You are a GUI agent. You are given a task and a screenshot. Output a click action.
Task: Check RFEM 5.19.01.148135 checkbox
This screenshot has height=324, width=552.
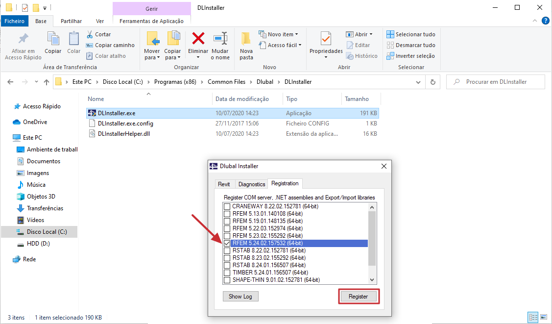pos(227,221)
